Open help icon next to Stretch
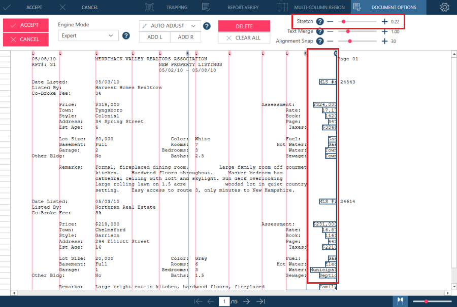457x307 pixels. 320,21
